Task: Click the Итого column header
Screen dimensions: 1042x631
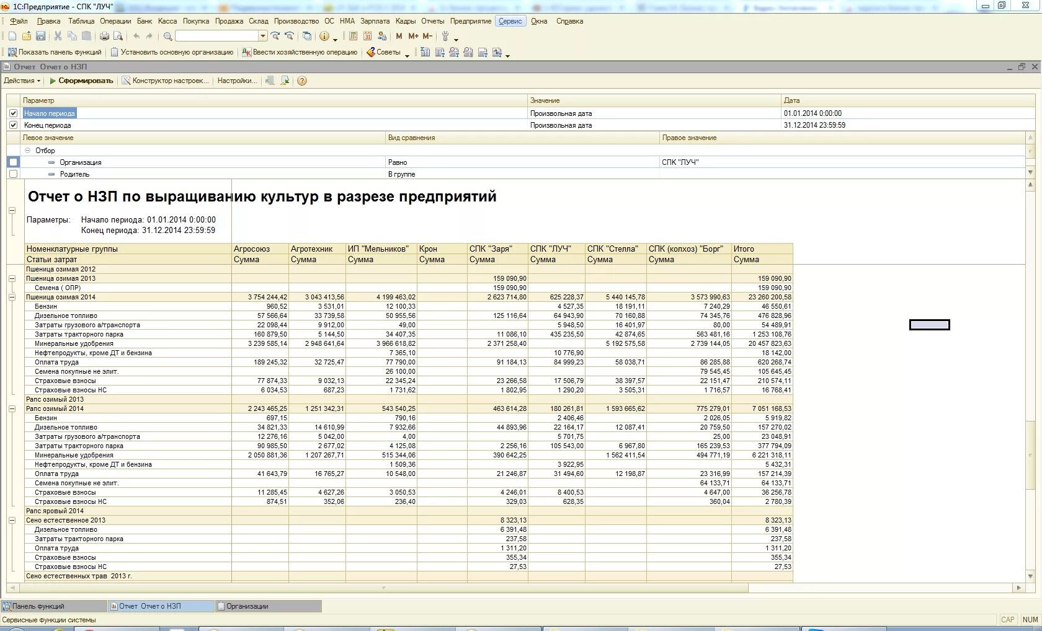Action: pyautogui.click(x=762, y=249)
